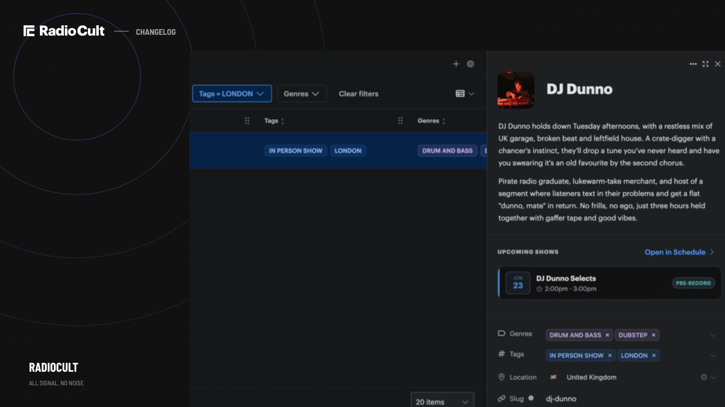Click the RadioCult logo

tap(64, 31)
